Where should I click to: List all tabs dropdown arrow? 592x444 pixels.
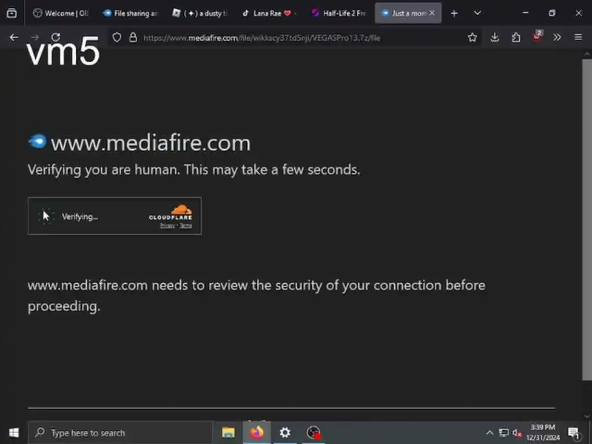tap(477, 13)
